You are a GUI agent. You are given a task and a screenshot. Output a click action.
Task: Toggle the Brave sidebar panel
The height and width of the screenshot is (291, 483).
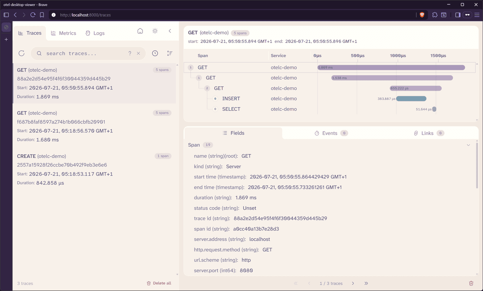[458, 15]
